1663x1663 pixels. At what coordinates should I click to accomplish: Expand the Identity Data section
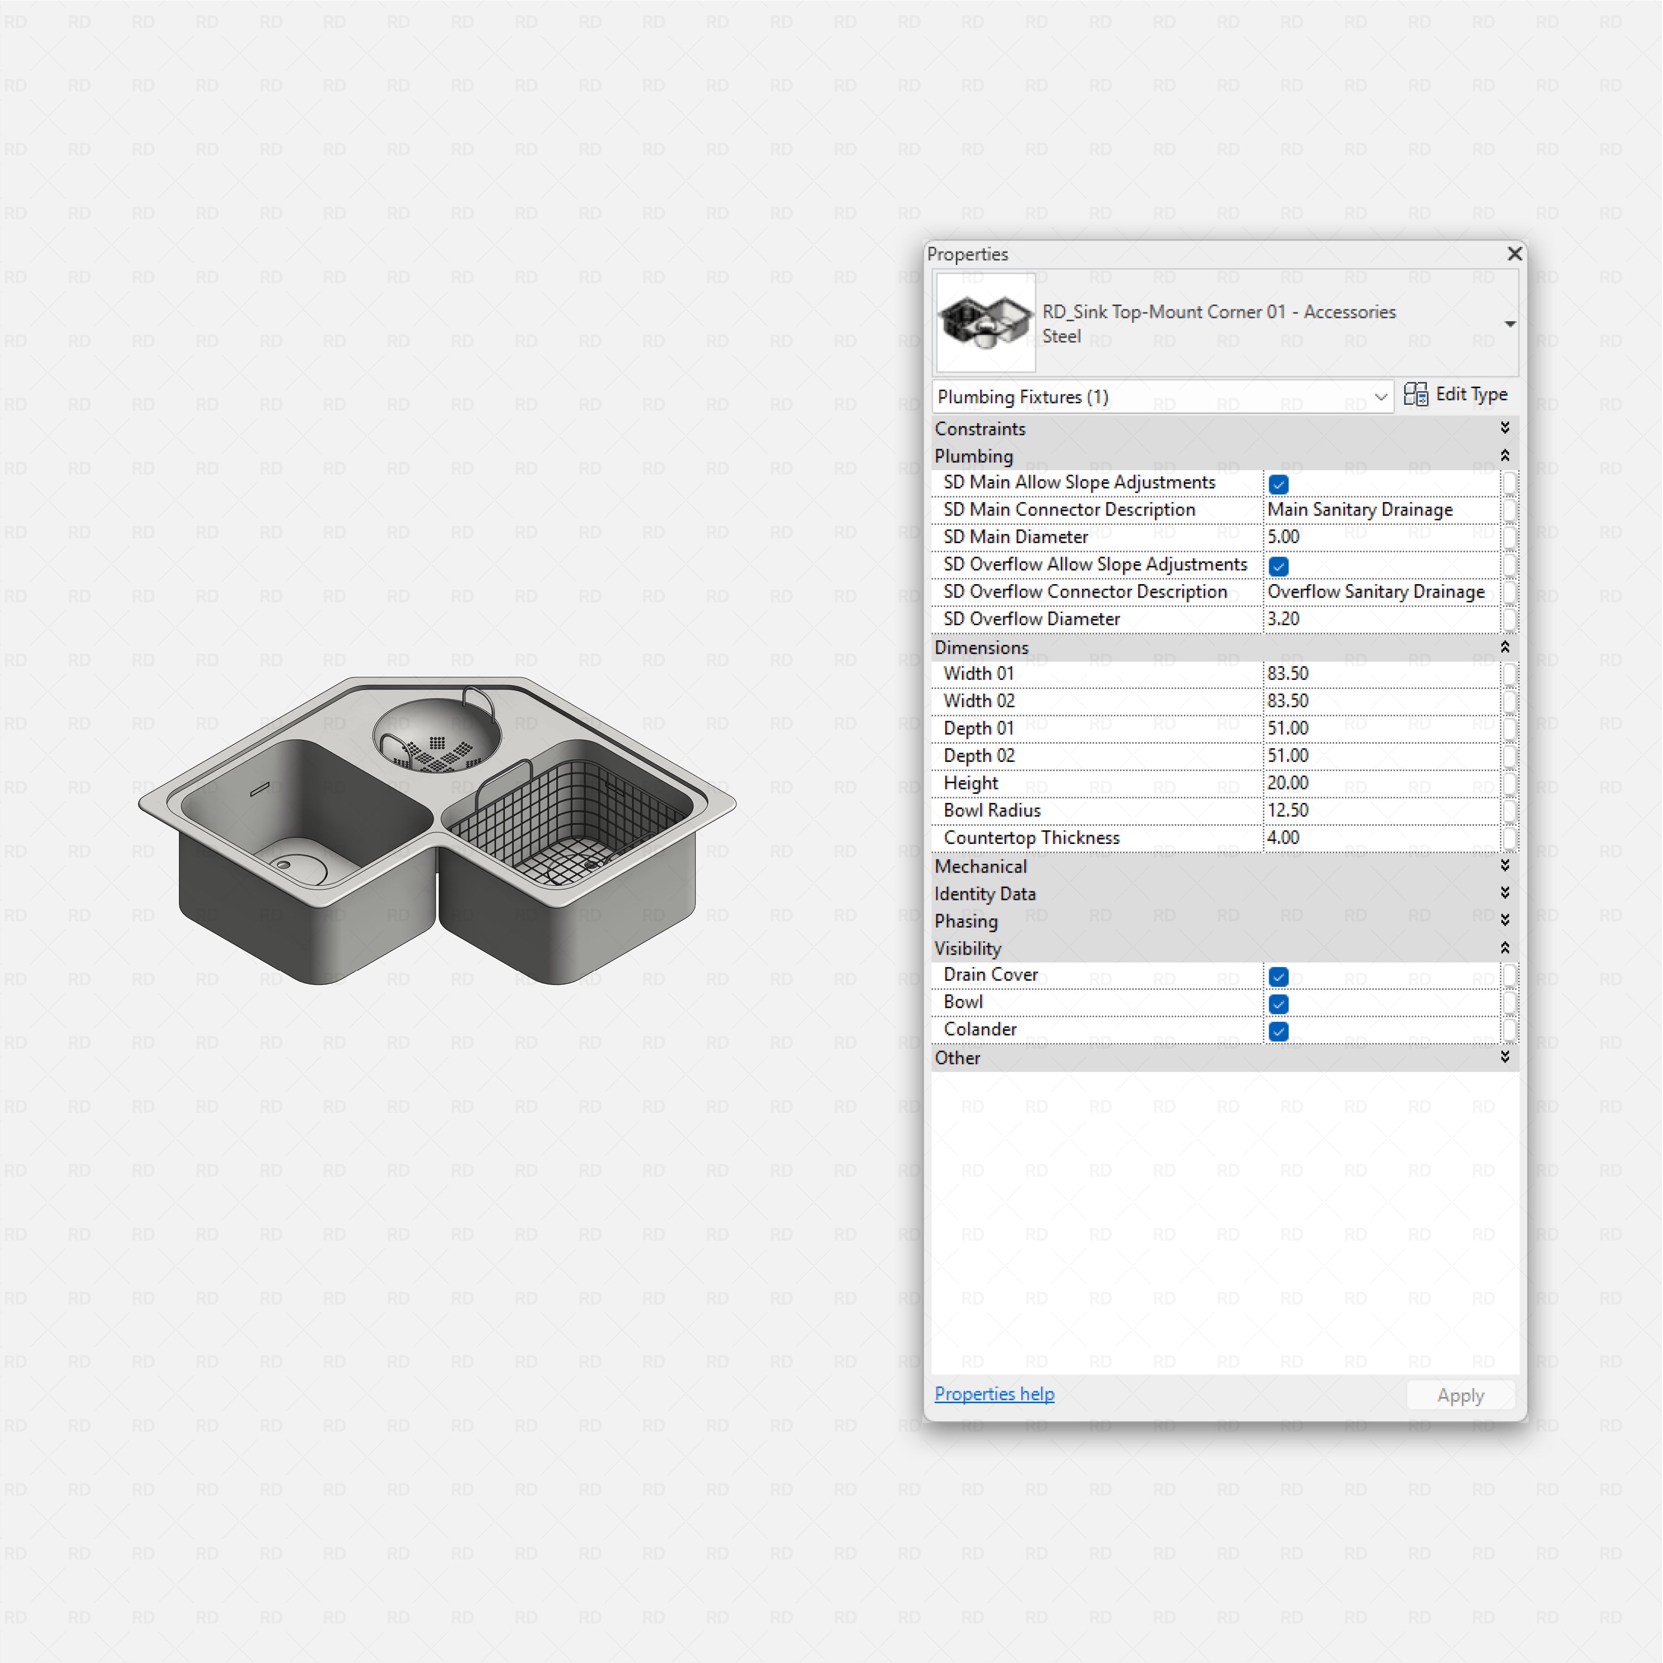[1506, 893]
